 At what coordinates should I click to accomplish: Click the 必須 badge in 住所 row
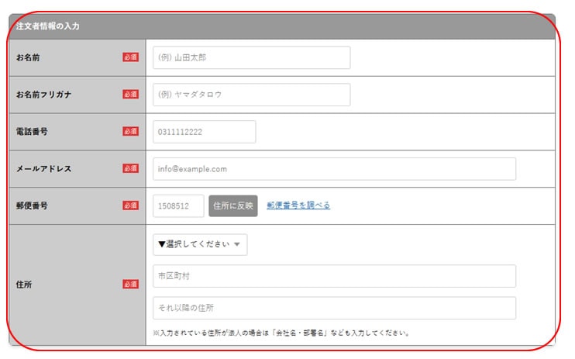[130, 285]
